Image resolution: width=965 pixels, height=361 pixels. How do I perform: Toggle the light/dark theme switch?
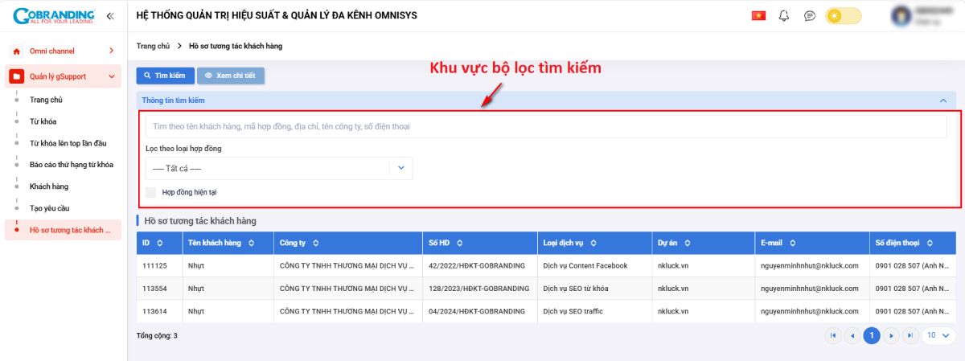coord(843,16)
